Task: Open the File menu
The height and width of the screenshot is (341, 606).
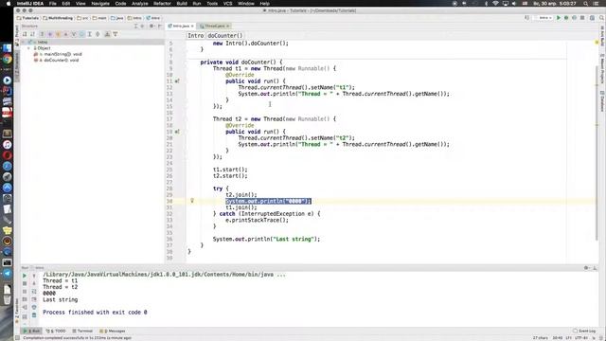Action: click(x=53, y=4)
